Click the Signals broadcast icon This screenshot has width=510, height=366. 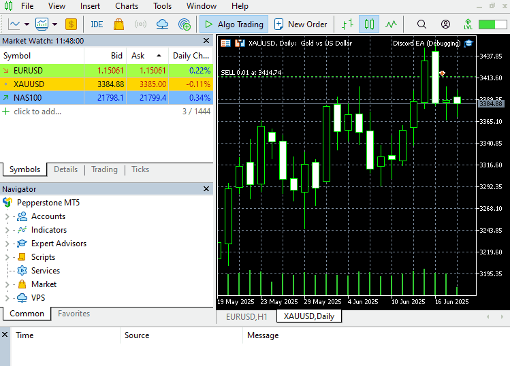click(x=140, y=24)
